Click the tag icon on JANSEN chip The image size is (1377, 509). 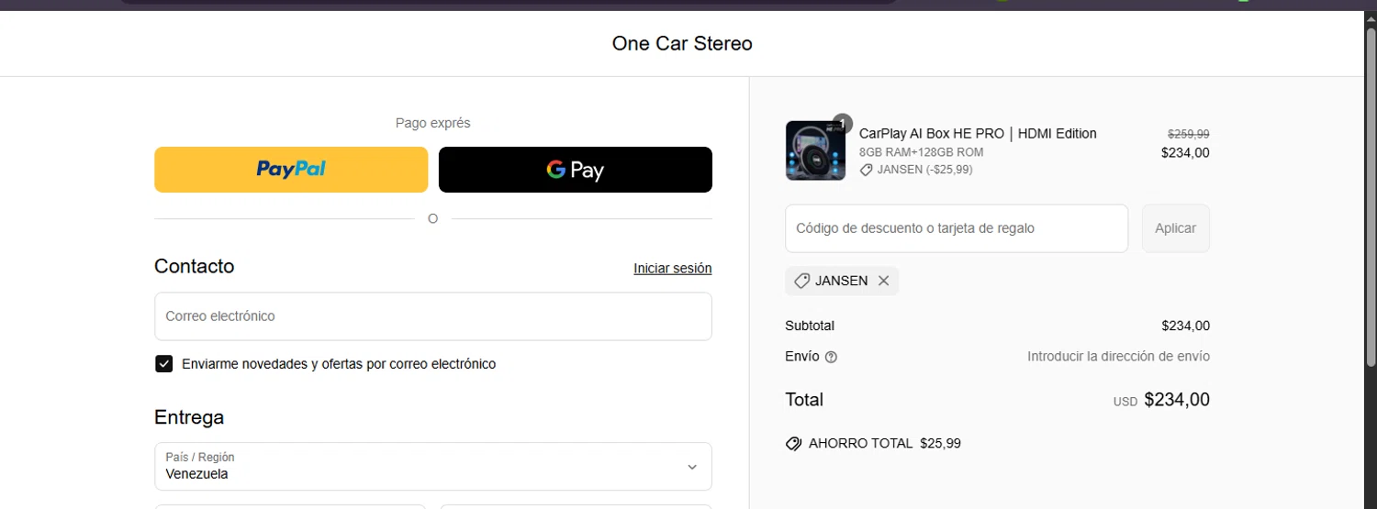(801, 281)
